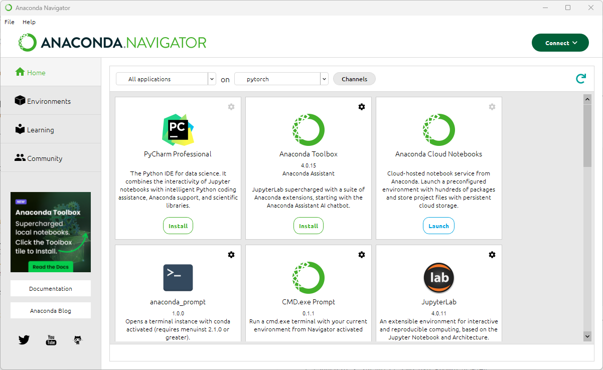The image size is (603, 370).
Task: Click the Channels button
Action: [x=354, y=79]
